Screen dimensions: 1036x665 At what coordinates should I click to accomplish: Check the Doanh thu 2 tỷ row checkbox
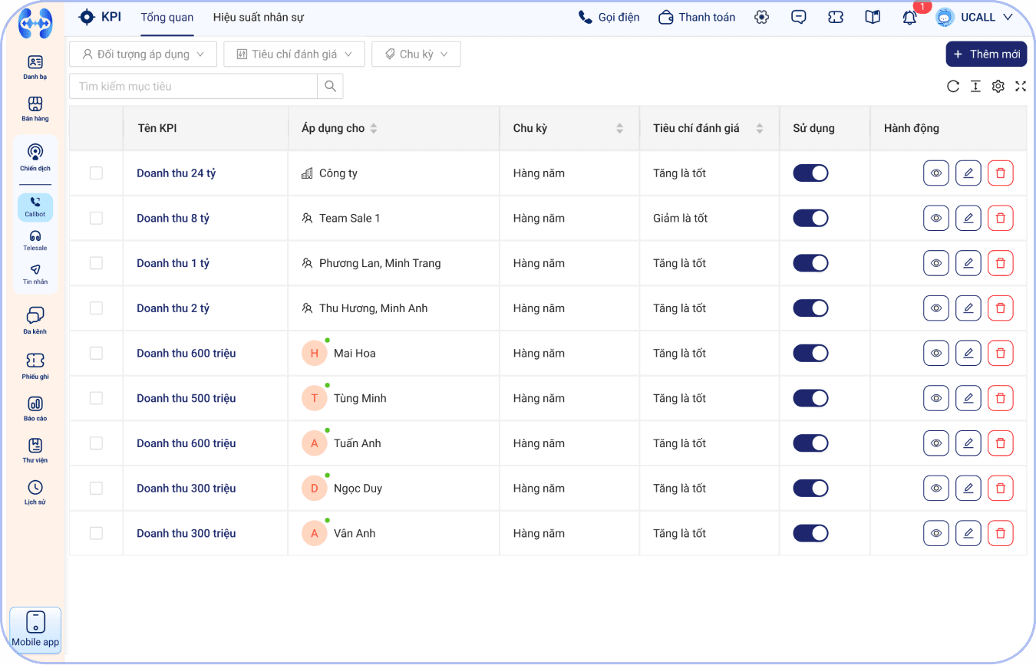click(x=96, y=308)
